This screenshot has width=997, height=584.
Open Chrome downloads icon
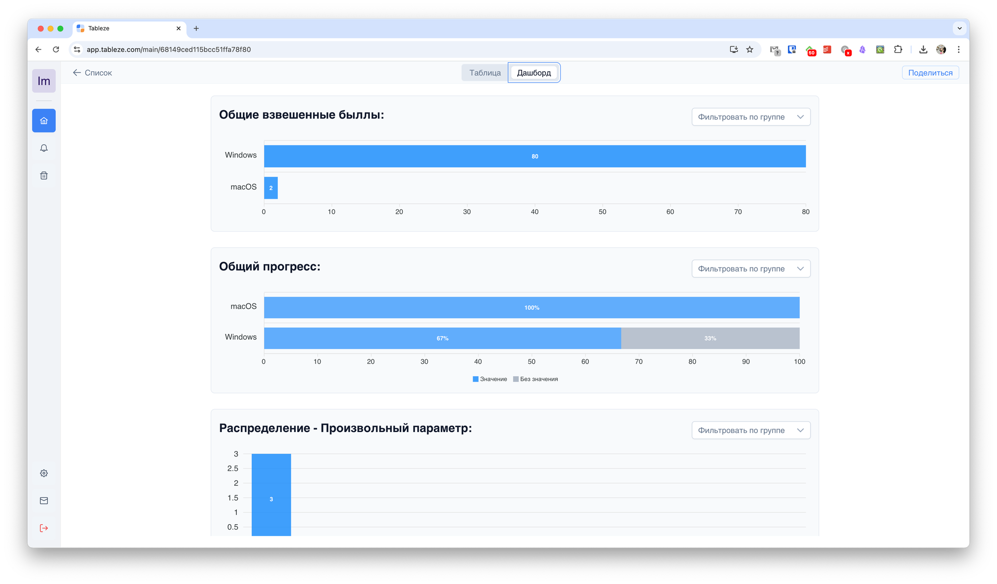923,49
